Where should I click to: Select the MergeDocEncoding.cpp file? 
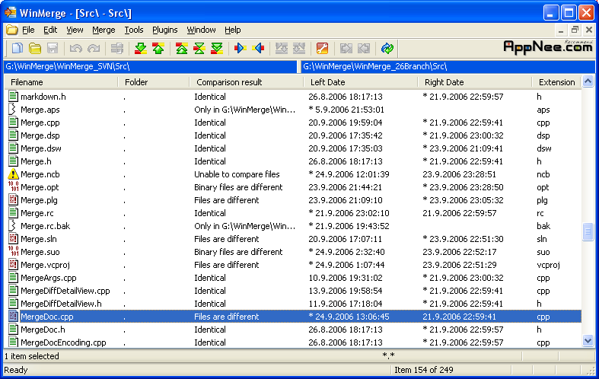(x=63, y=342)
